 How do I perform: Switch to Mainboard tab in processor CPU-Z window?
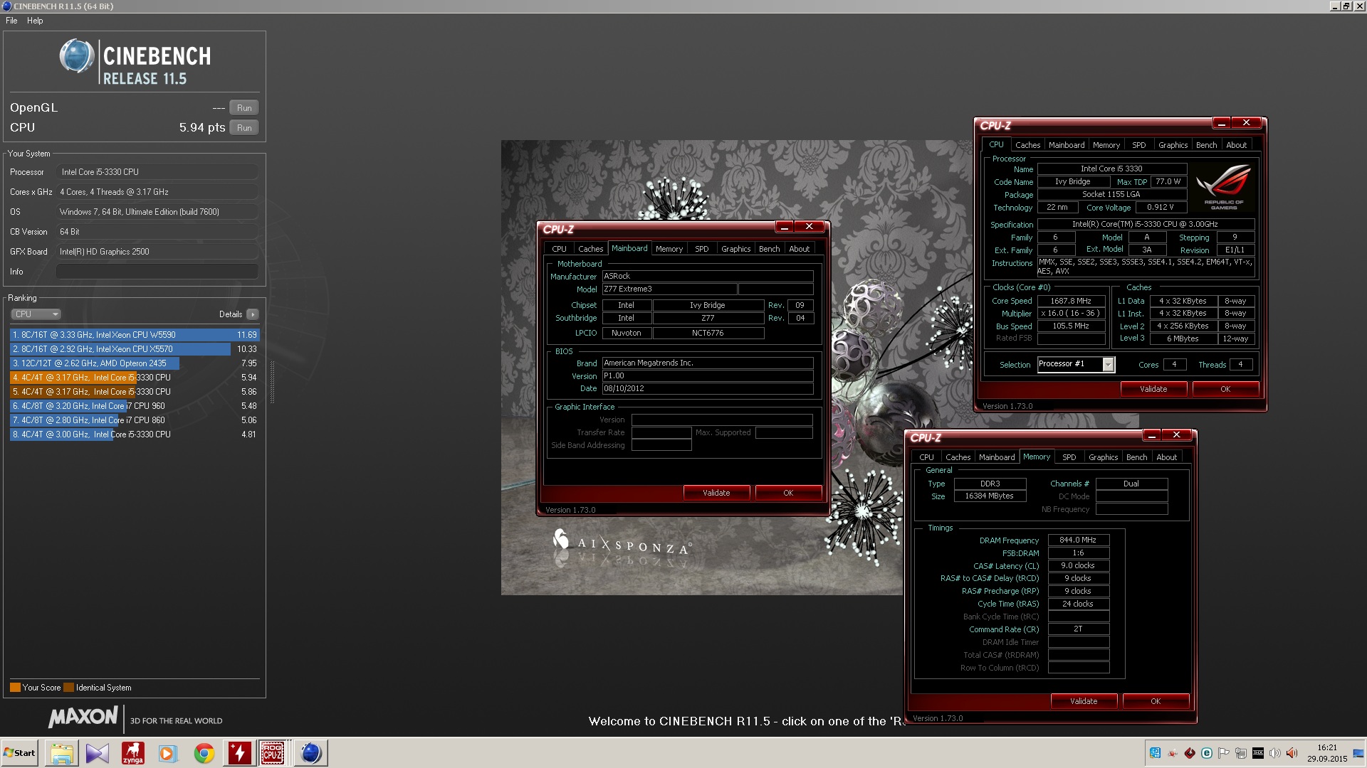tap(1067, 145)
